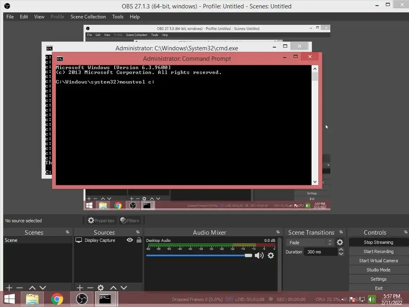Viewport: 409px width, 307px height.
Task: Toggle Display Capture visibility eye
Action: (x=130, y=240)
